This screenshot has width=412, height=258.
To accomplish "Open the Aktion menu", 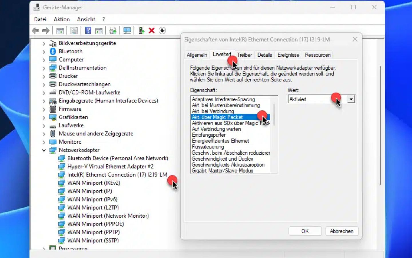I will tap(61, 19).
